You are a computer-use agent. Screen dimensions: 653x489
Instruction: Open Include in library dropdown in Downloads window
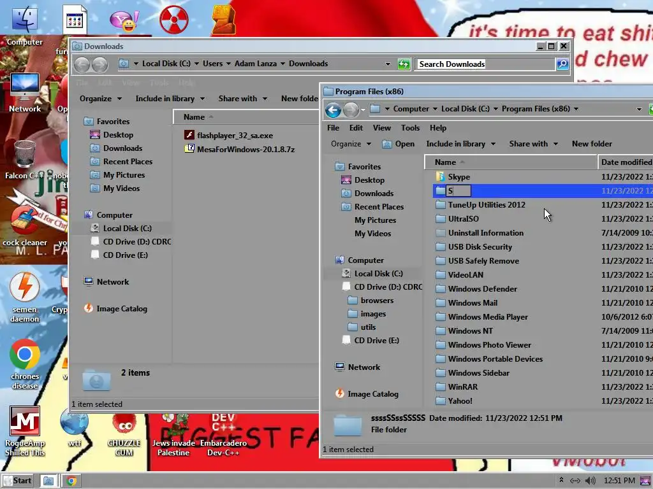(170, 99)
